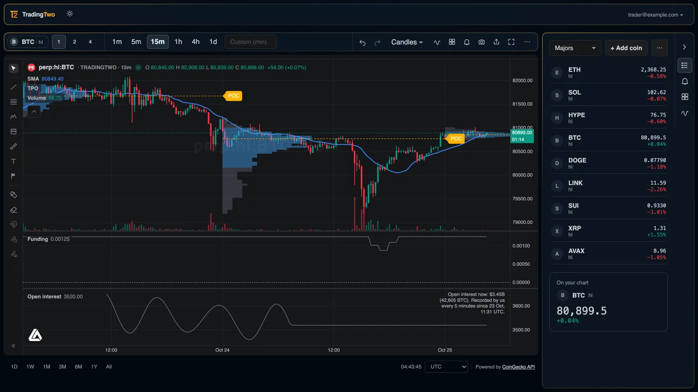The height and width of the screenshot is (392, 698).
Task: Open the chart toolbar more options menu
Action: point(527,42)
